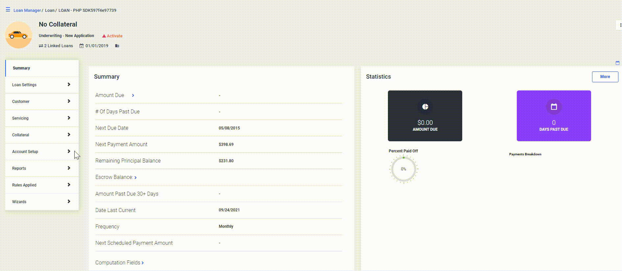Click the red Activate warning link
This screenshot has width=622, height=271.
point(112,36)
